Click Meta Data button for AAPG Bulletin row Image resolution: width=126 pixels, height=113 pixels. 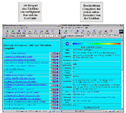pyautogui.click(x=54, y=53)
